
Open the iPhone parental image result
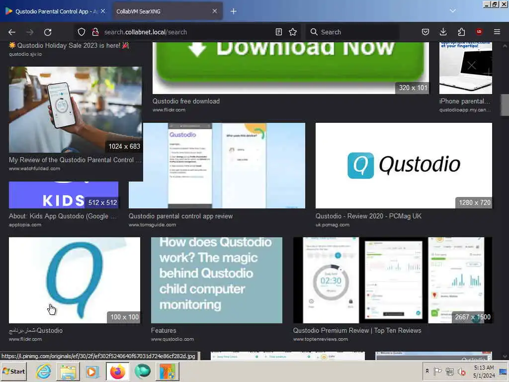click(x=465, y=68)
